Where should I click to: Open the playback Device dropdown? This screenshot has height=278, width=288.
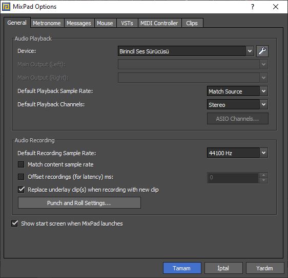coord(186,51)
